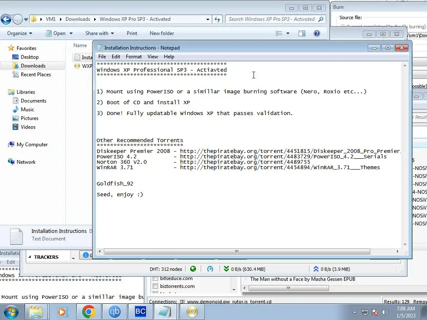Open File Explorer from the taskbar

click(36, 312)
